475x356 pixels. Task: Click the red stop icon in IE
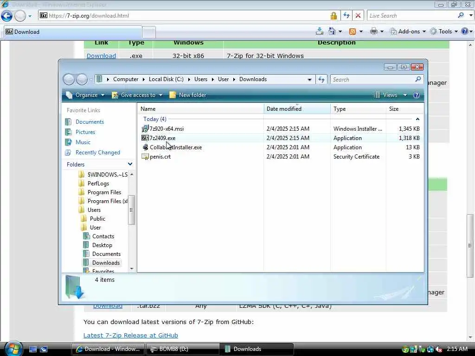click(x=358, y=15)
